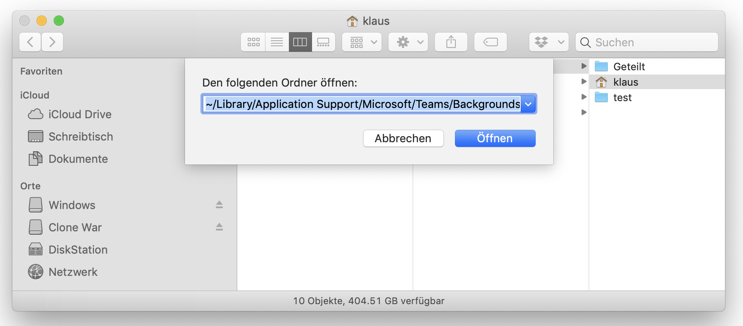Open iCloud Drive in the sidebar
Screen dimensions: 743x326
pyautogui.click(x=80, y=114)
